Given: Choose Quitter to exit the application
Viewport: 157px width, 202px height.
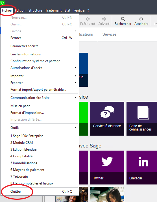Looking at the screenshot, I should pyautogui.click(x=40, y=192).
